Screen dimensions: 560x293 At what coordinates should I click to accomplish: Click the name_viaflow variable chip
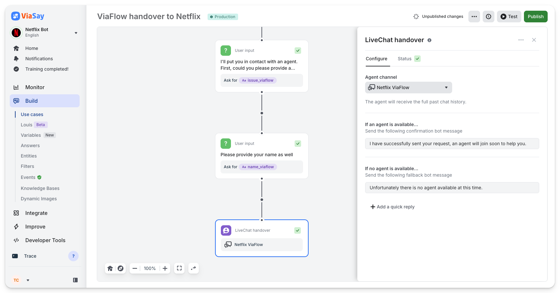pos(258,167)
